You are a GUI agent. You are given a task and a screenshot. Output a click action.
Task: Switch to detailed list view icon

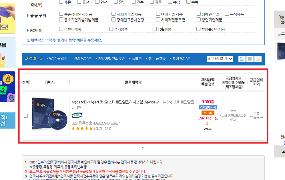point(242,59)
